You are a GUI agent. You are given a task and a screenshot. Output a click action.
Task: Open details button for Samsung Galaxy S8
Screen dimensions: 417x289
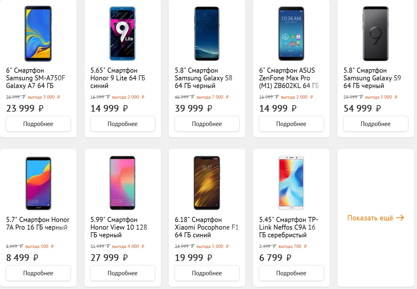[x=207, y=124]
